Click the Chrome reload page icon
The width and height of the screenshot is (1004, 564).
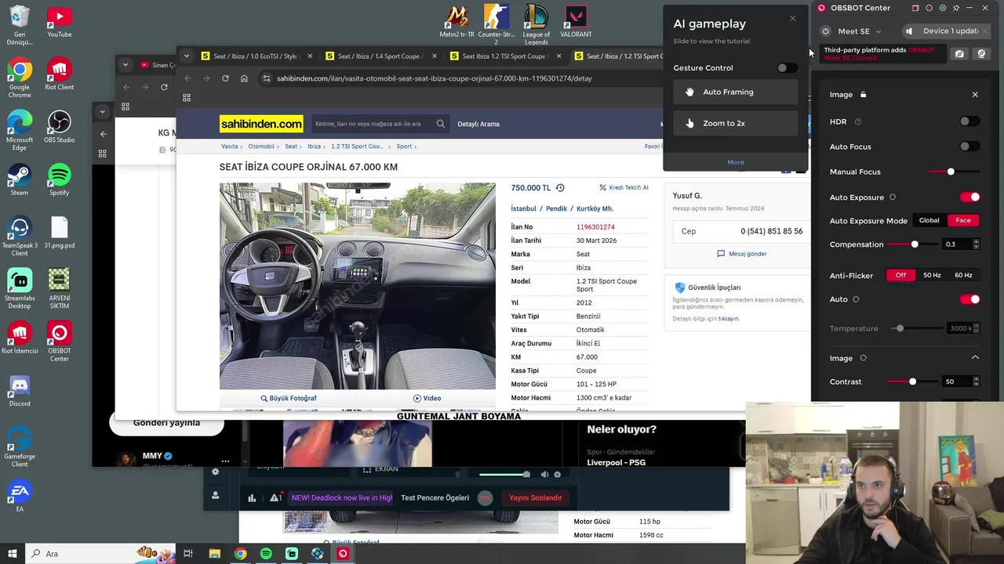(225, 78)
